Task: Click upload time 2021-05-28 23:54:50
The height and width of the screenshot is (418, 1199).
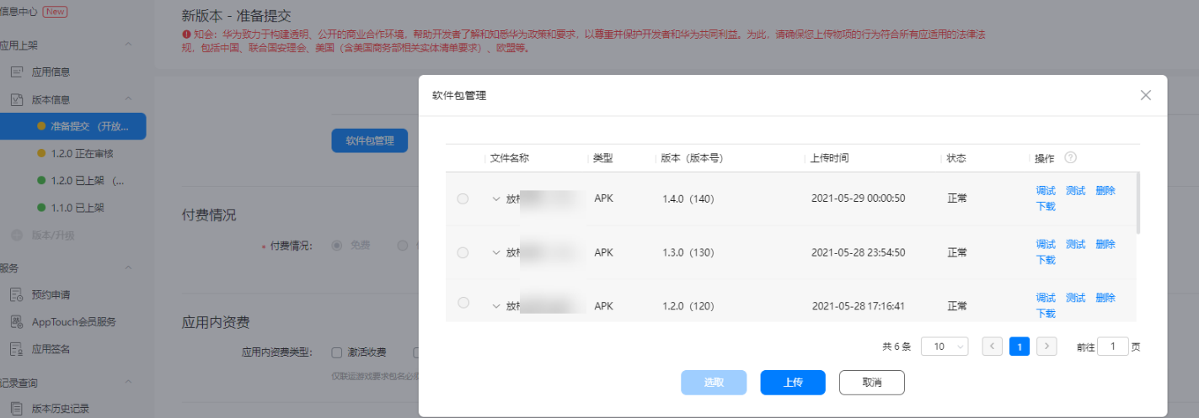Action: (x=858, y=252)
